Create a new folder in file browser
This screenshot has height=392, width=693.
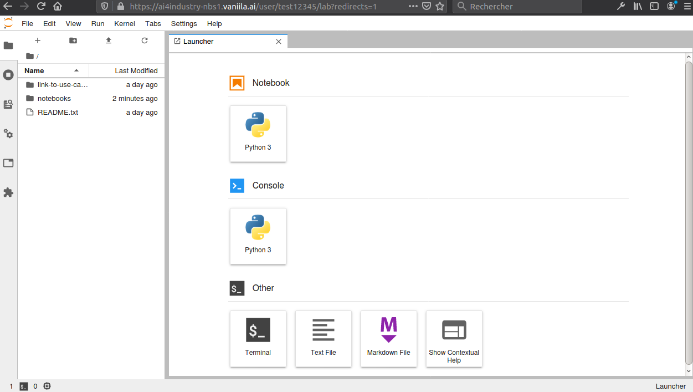tap(73, 40)
